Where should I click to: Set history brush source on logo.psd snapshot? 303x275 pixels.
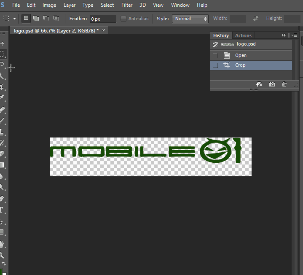click(x=215, y=44)
